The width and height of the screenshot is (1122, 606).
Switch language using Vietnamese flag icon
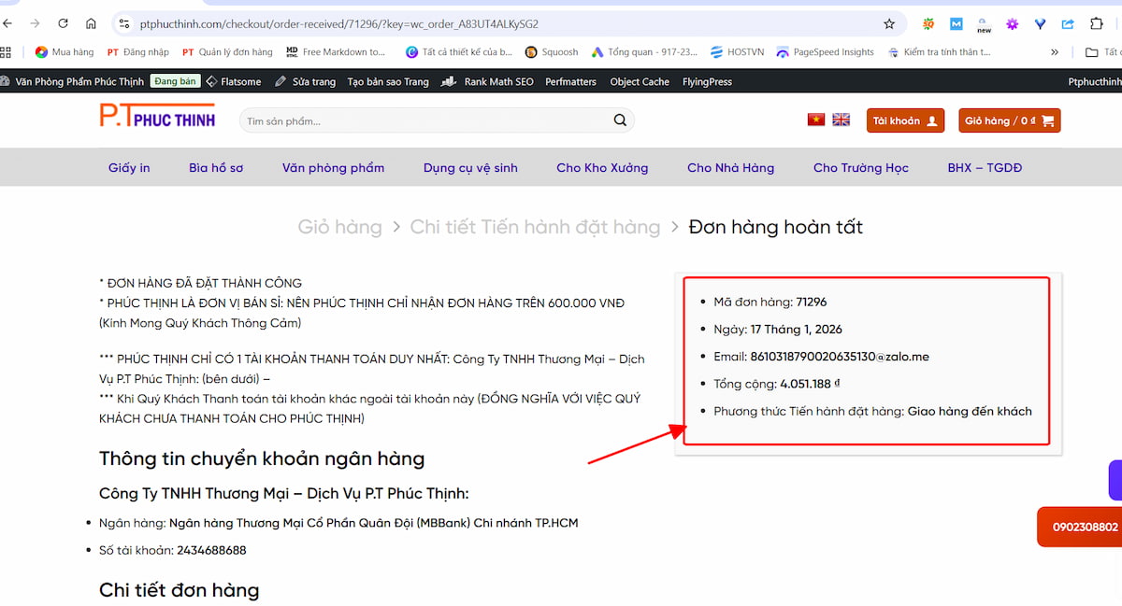coord(816,120)
